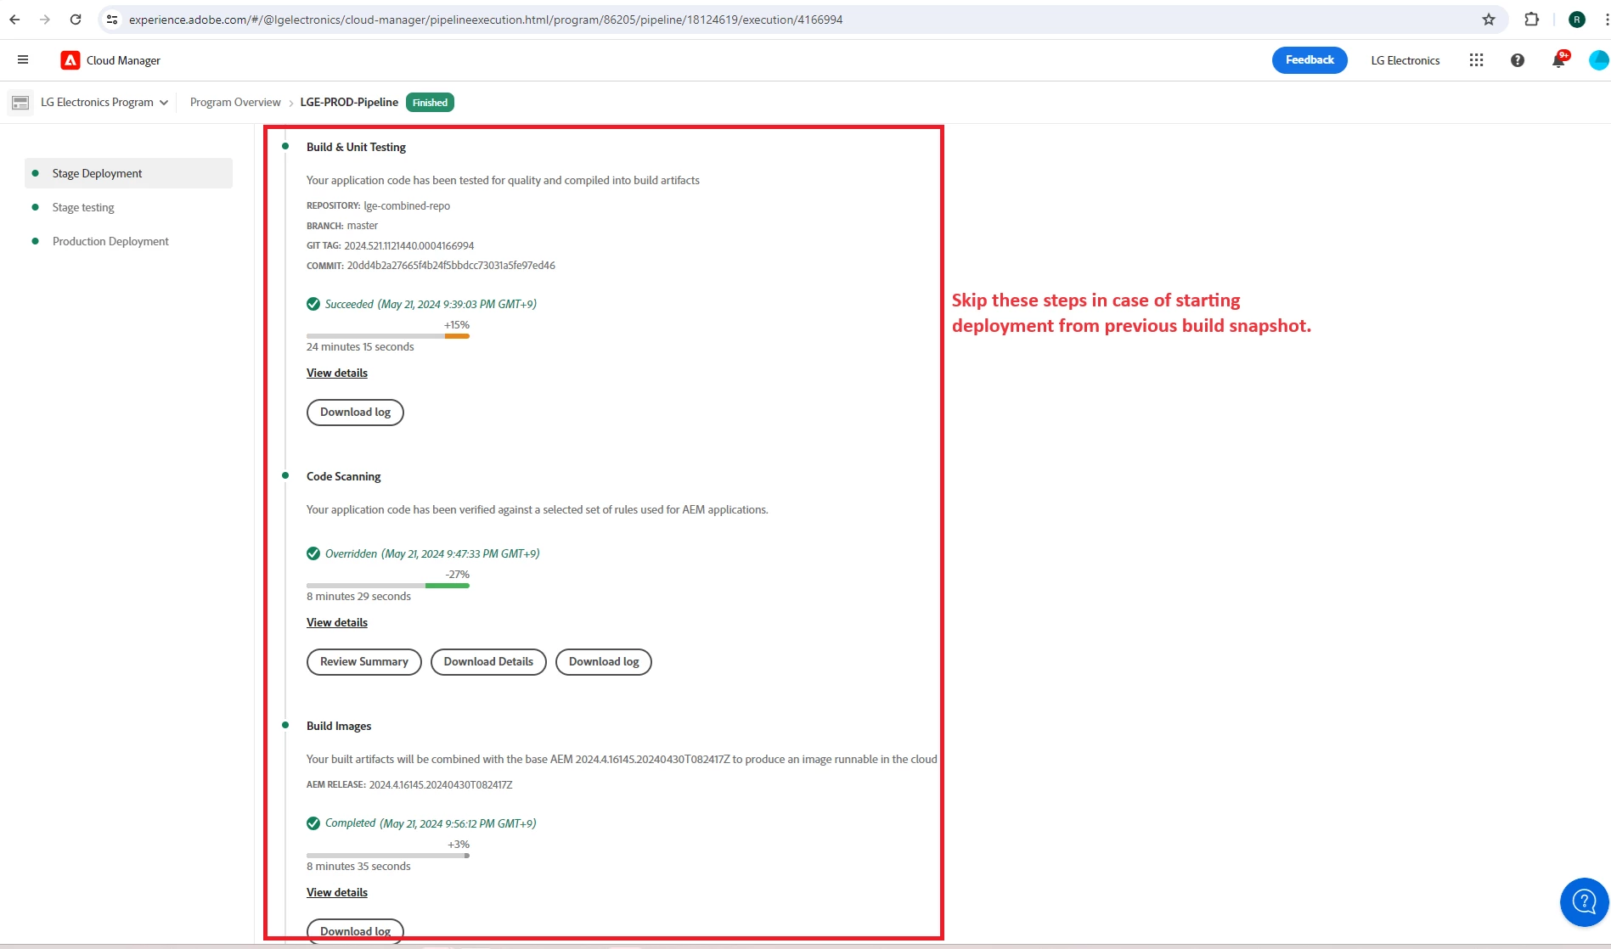Click the Adobe Cloud Manager logo

coord(70,60)
